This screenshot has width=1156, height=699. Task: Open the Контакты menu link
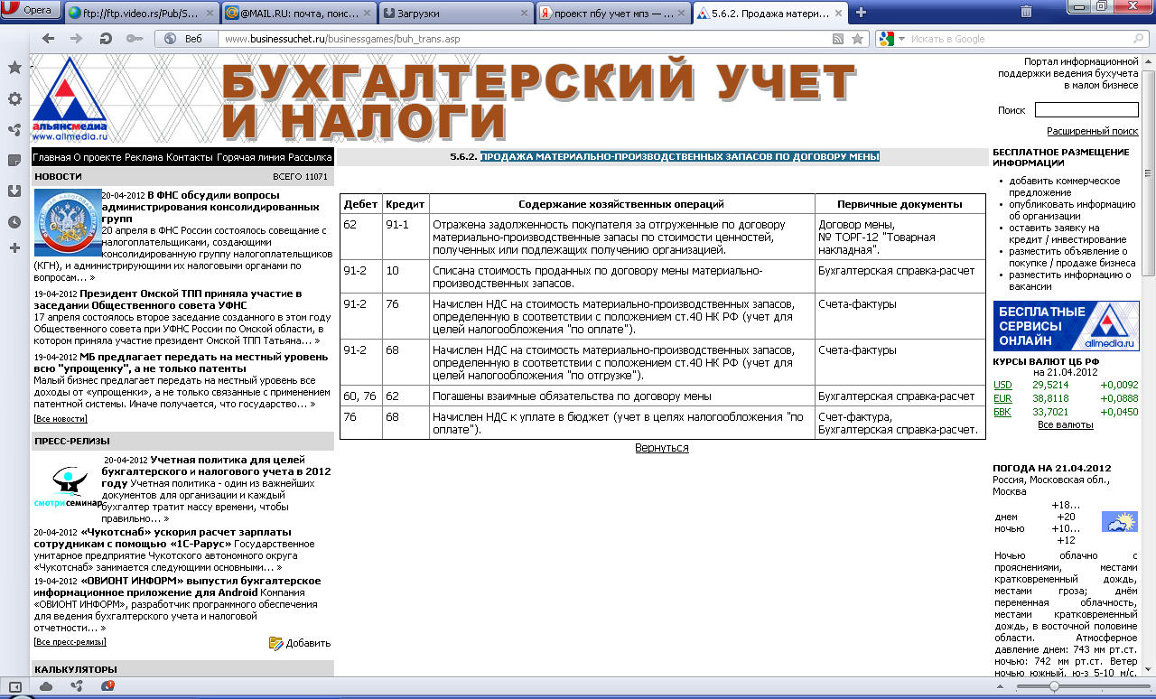pos(190,157)
